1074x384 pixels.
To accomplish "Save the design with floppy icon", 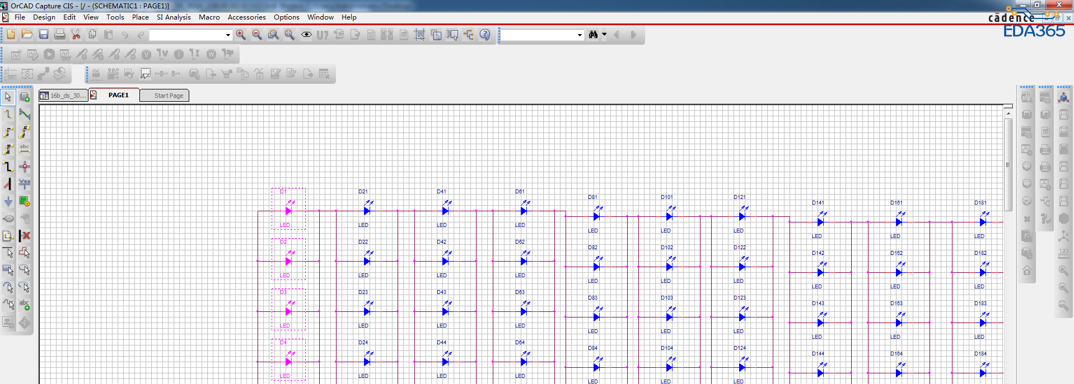I will [43, 35].
